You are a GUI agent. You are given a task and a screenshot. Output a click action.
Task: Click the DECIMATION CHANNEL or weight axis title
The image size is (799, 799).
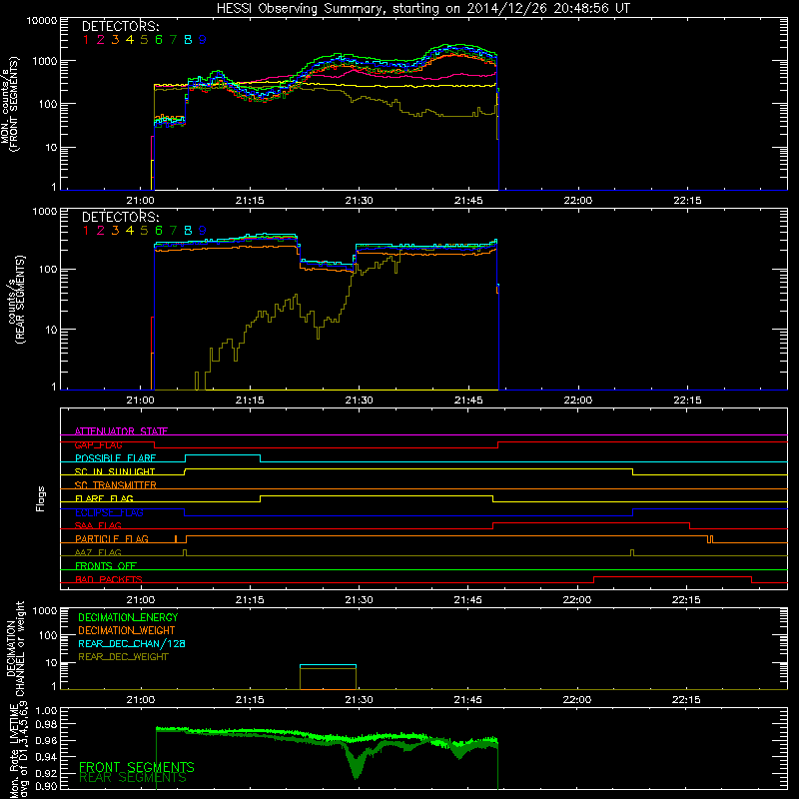(15, 648)
